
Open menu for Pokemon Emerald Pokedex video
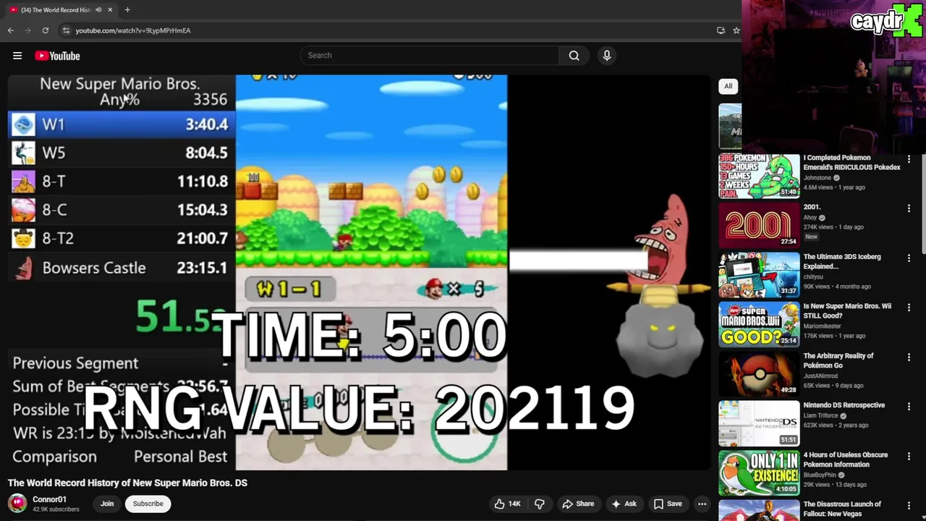(x=909, y=159)
